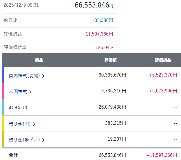Click the chevron next to 国内株式(現物)

pyautogui.click(x=43, y=76)
